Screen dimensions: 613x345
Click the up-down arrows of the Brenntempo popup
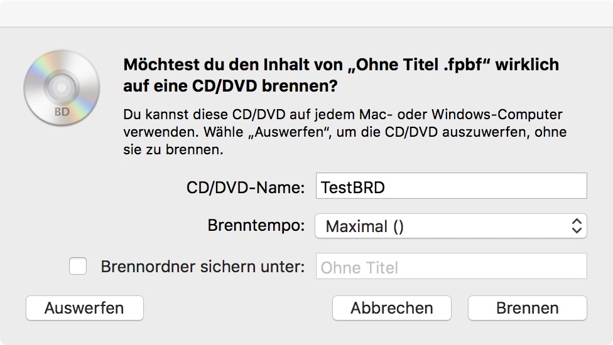point(577,226)
